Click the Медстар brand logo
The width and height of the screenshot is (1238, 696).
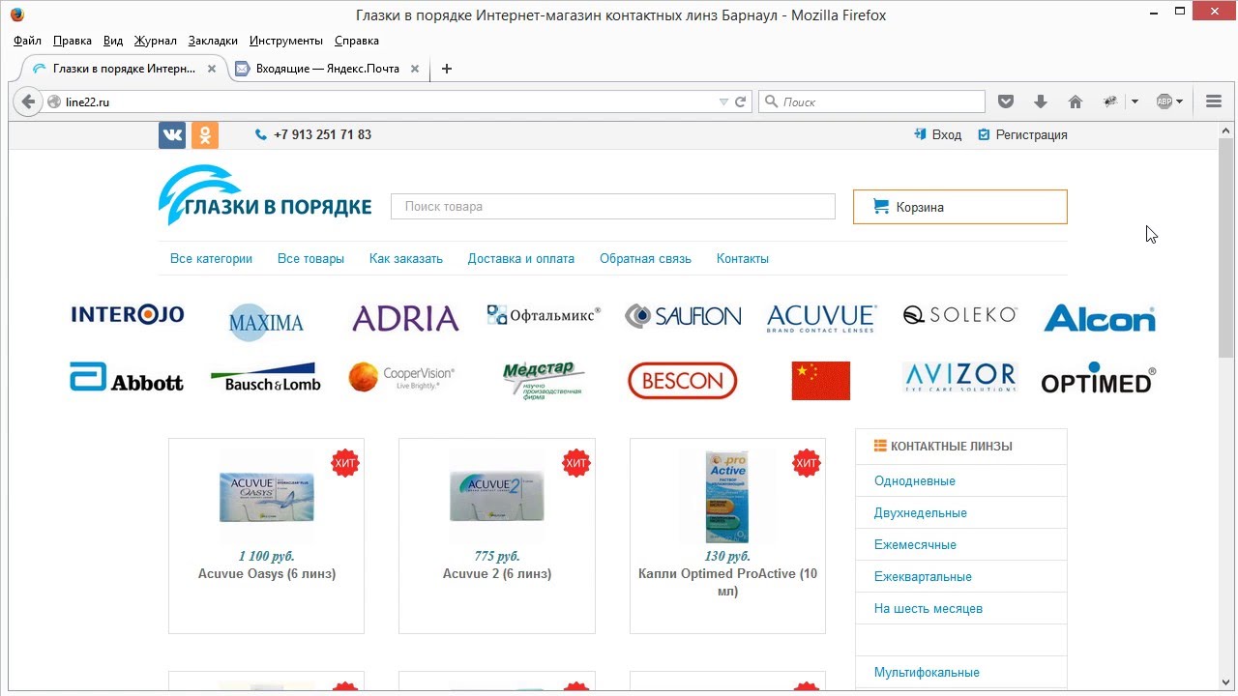tap(544, 381)
